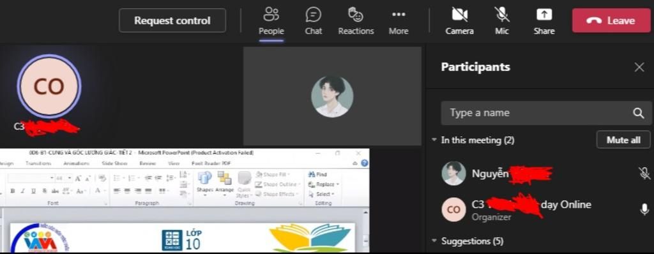Toggle the Camera on

[459, 21]
